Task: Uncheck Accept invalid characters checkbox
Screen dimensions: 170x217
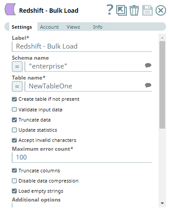Action: (14, 140)
